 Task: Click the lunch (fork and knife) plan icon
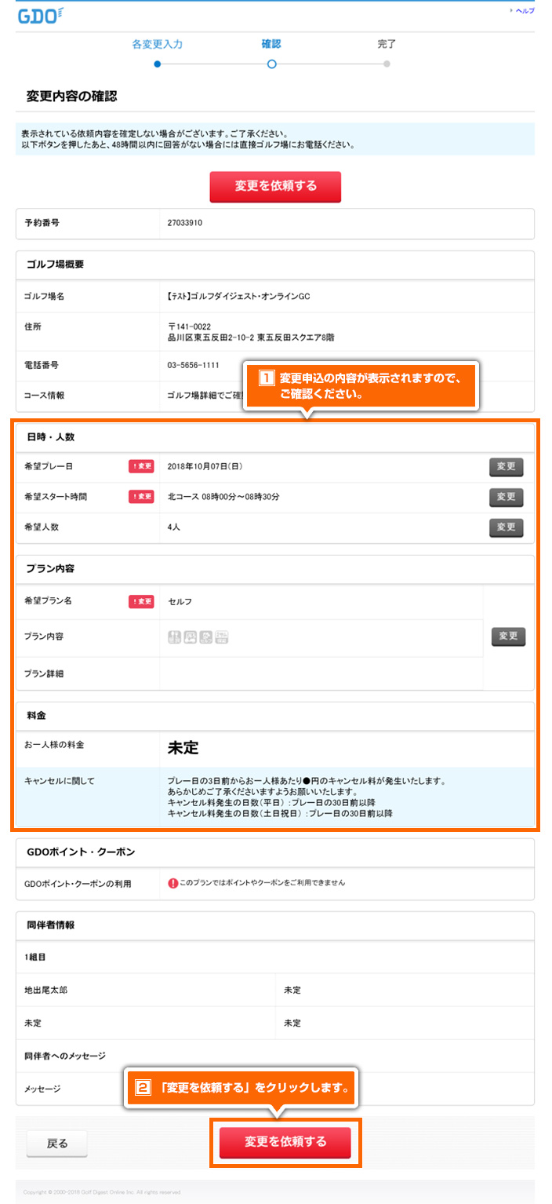coord(175,637)
